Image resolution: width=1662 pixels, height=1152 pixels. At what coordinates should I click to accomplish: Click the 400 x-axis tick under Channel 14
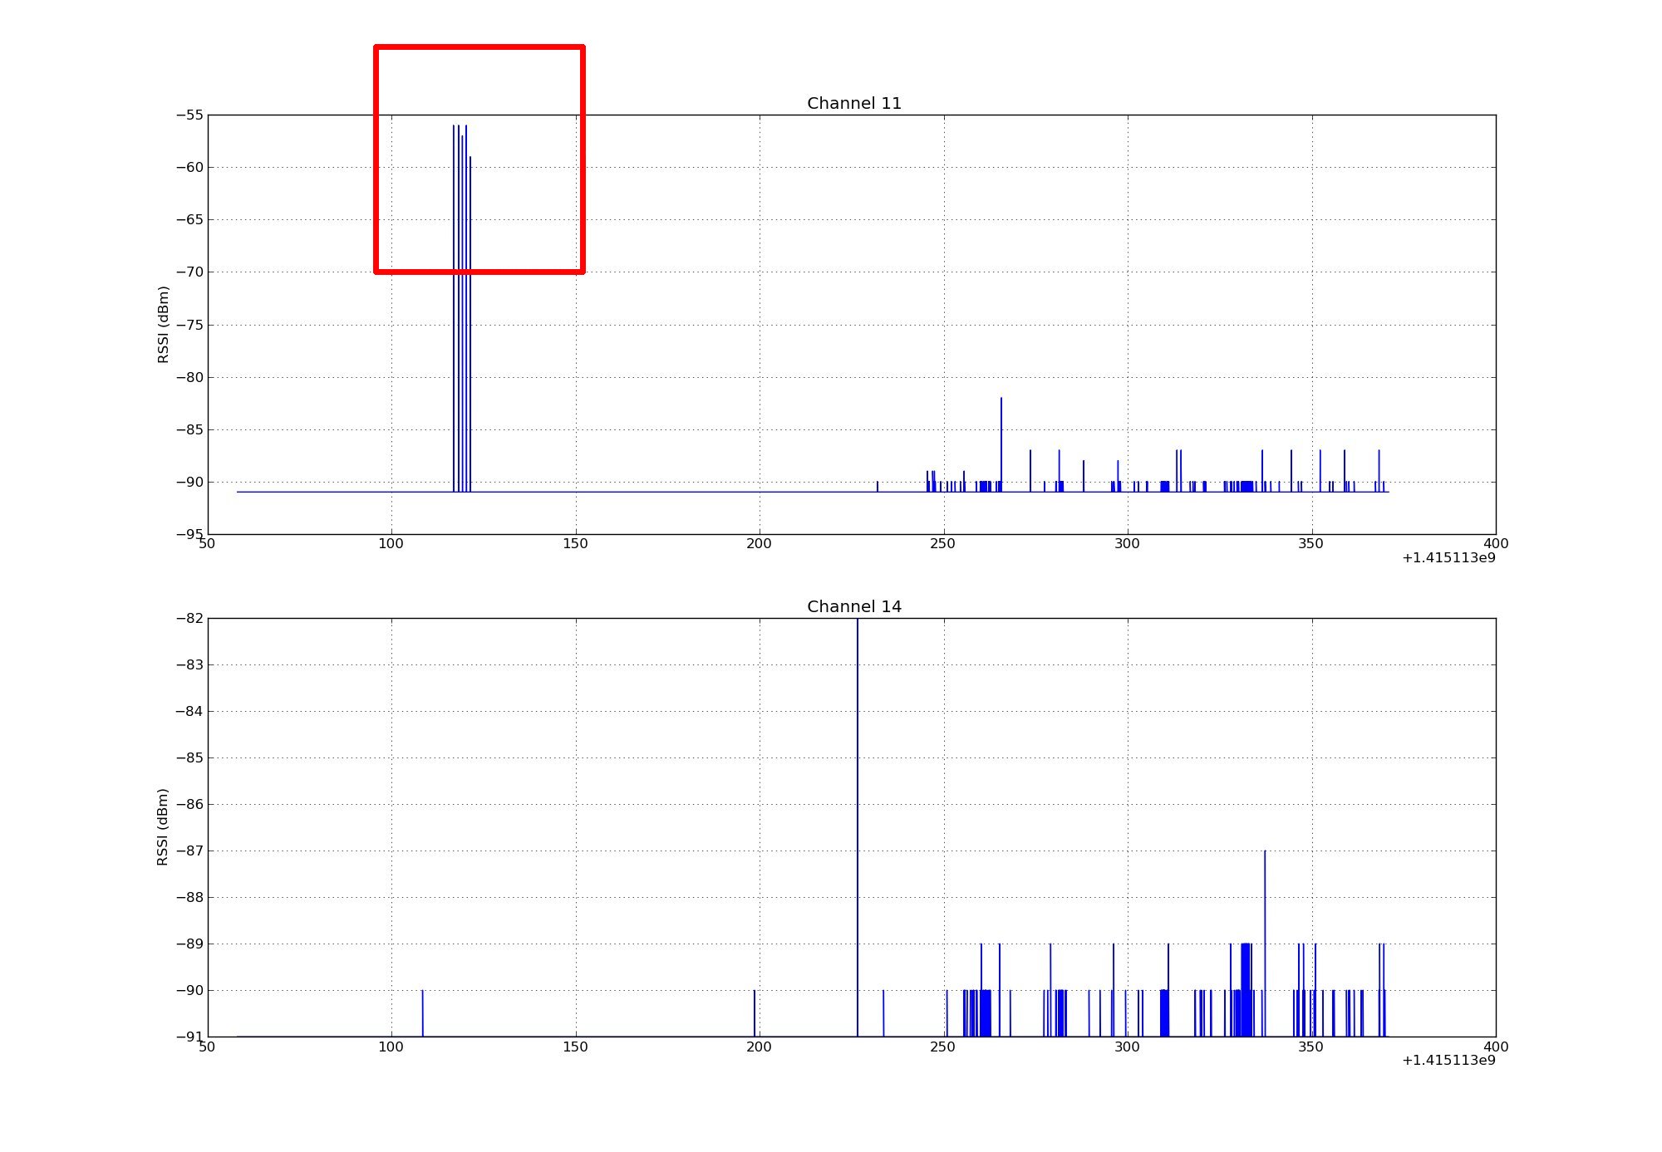click(x=1495, y=1047)
